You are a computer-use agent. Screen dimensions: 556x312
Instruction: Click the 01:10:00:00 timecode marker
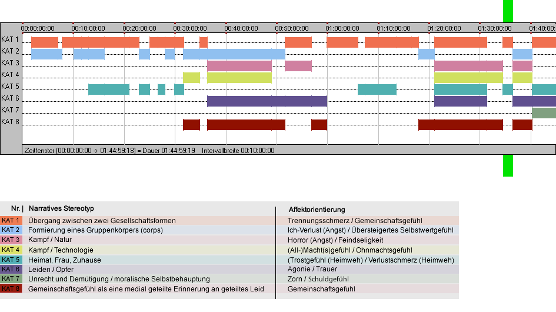coord(394,28)
